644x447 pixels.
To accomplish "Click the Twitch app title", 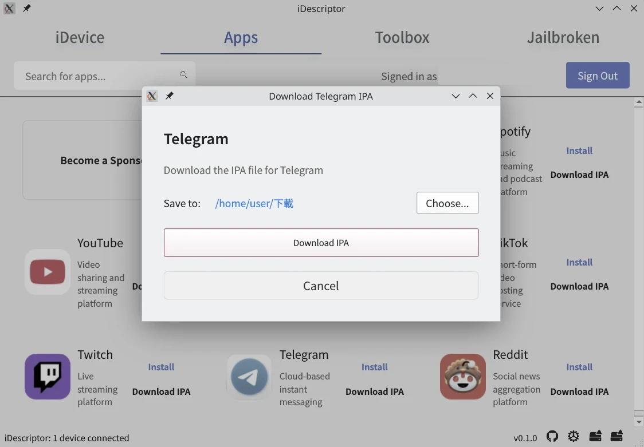I will pyautogui.click(x=95, y=354).
